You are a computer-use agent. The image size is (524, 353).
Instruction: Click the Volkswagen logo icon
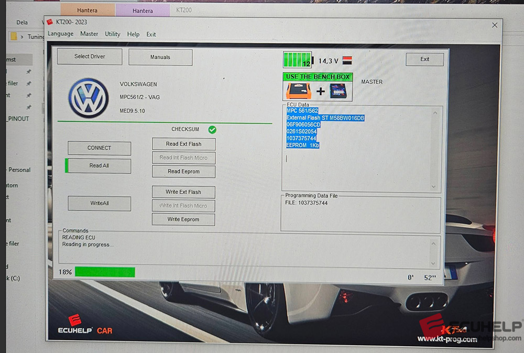[89, 98]
